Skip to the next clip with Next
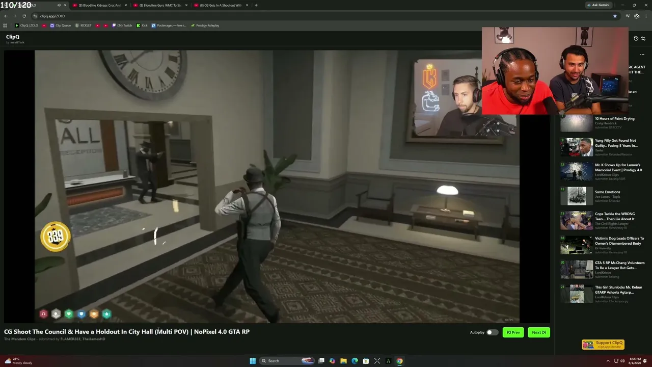Viewport: 652px width, 367px height. (x=539, y=332)
